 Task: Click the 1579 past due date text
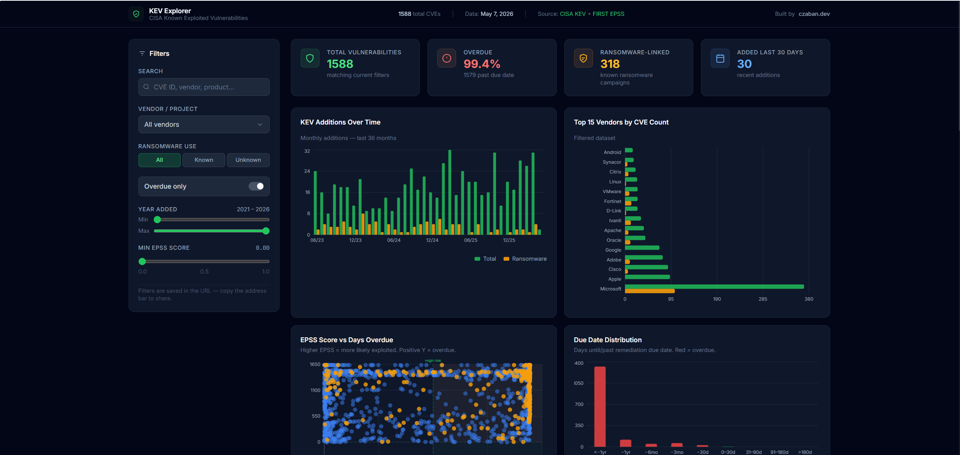[x=489, y=75]
